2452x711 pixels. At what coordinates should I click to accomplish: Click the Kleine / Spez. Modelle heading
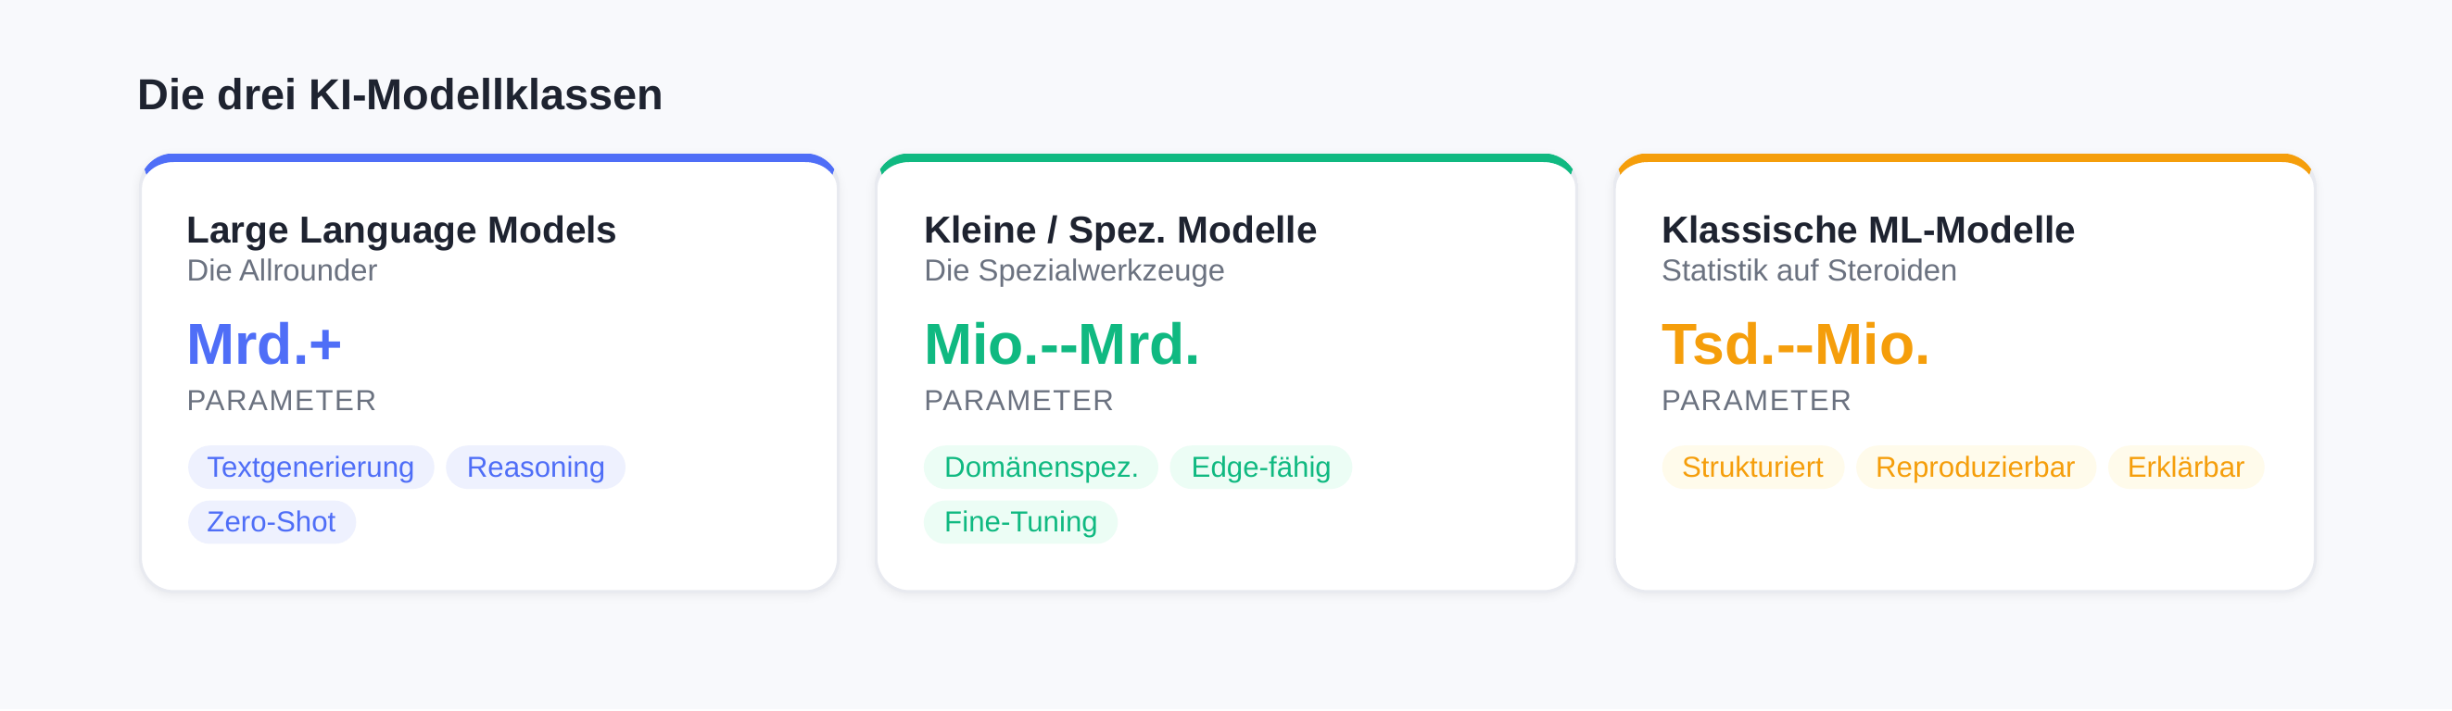pos(1120,230)
